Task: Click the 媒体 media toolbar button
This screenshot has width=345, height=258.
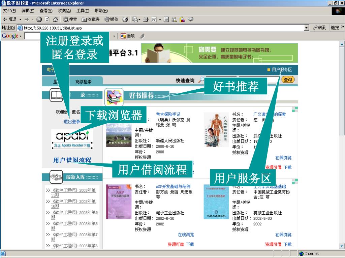Action: (111, 19)
